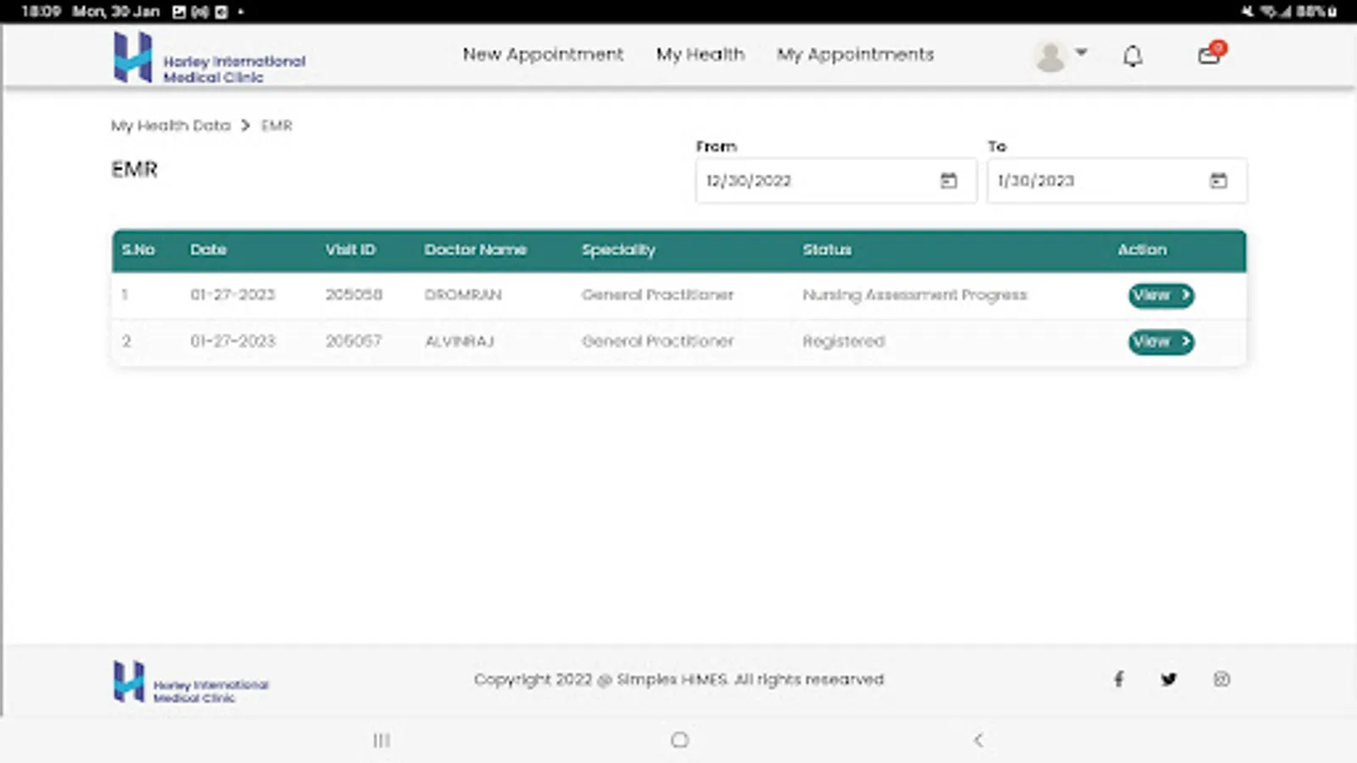Select New Appointment in the navigation

(543, 54)
